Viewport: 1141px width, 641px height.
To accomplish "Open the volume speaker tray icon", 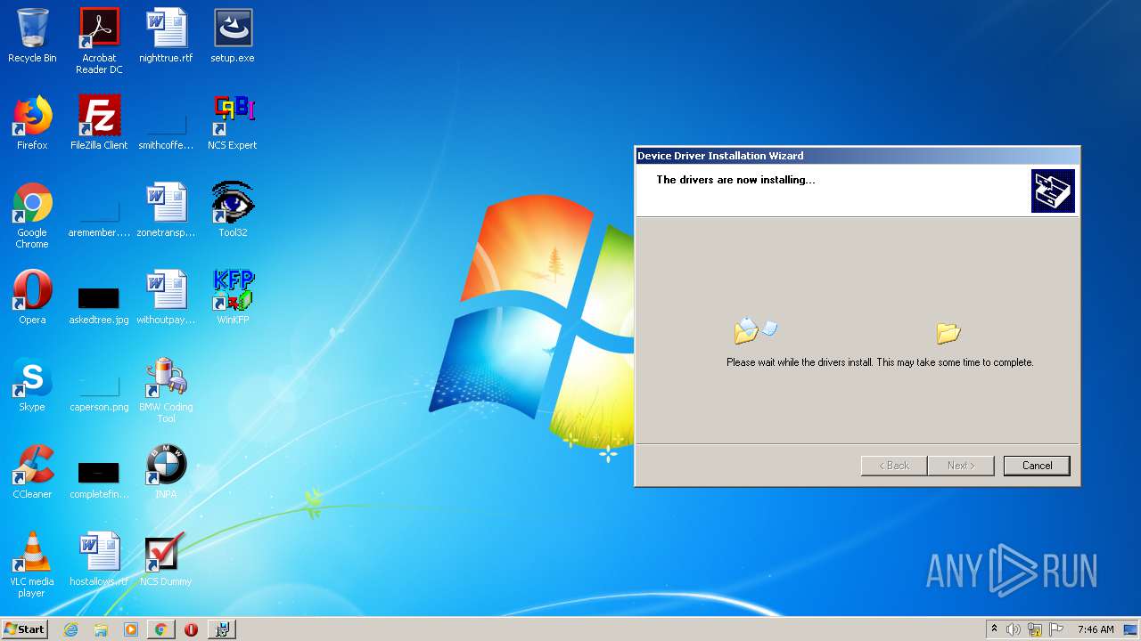I will point(1014,629).
